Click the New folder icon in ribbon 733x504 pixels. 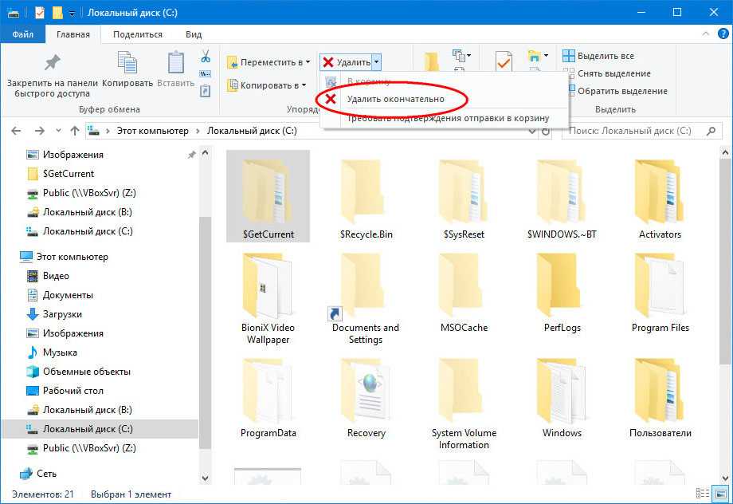(x=432, y=61)
